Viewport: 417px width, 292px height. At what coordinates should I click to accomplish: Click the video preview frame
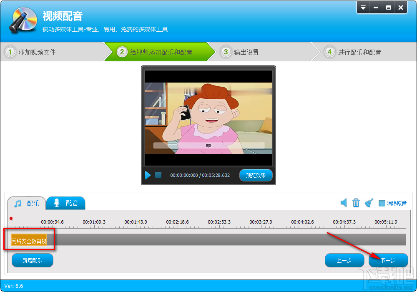208,118
